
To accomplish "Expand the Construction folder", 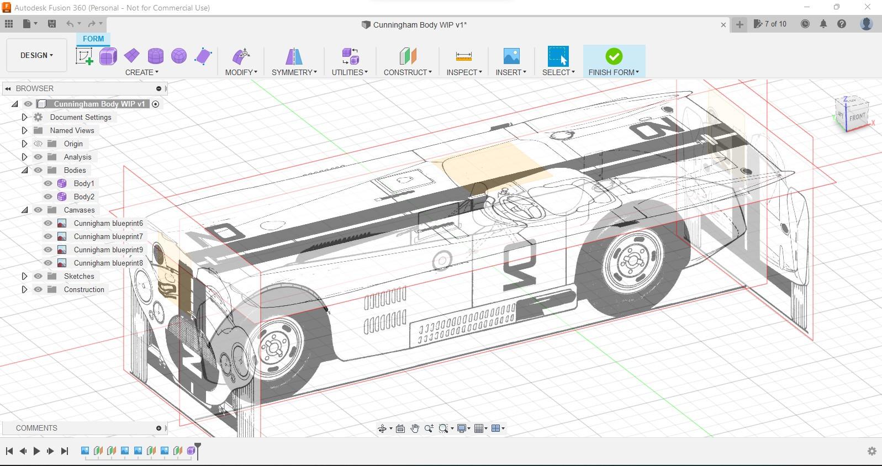I will [24, 289].
